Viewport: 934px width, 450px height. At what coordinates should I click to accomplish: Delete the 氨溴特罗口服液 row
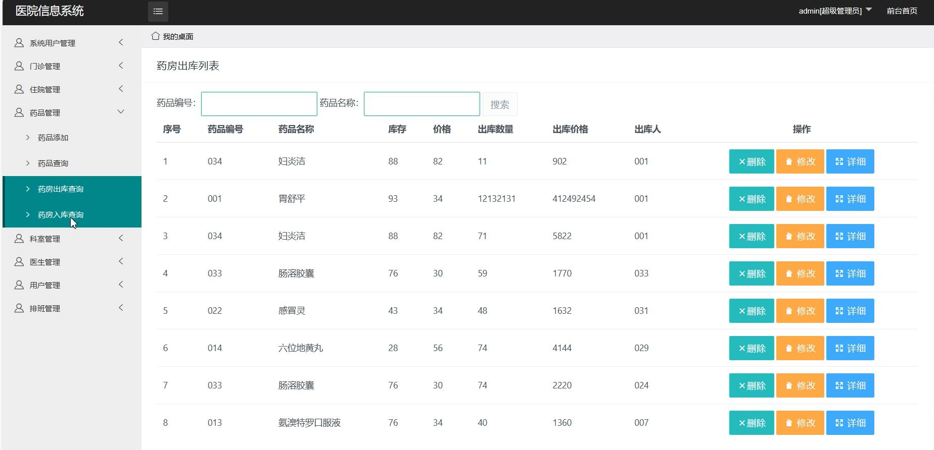pyautogui.click(x=752, y=423)
